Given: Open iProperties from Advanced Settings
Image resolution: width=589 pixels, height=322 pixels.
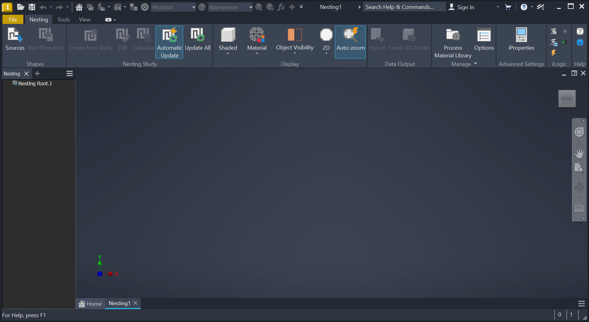Looking at the screenshot, I should tap(521, 39).
